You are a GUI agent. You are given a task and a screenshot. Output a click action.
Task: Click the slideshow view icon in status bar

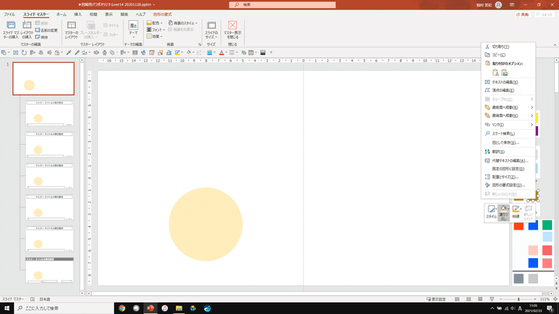492,299
